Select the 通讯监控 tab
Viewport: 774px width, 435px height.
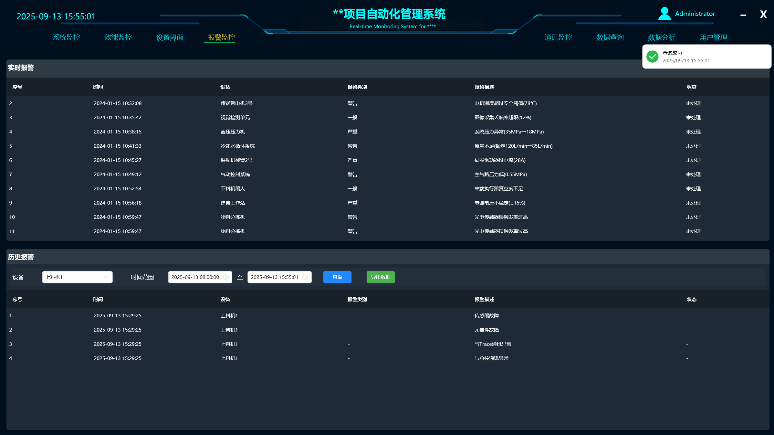coord(558,37)
